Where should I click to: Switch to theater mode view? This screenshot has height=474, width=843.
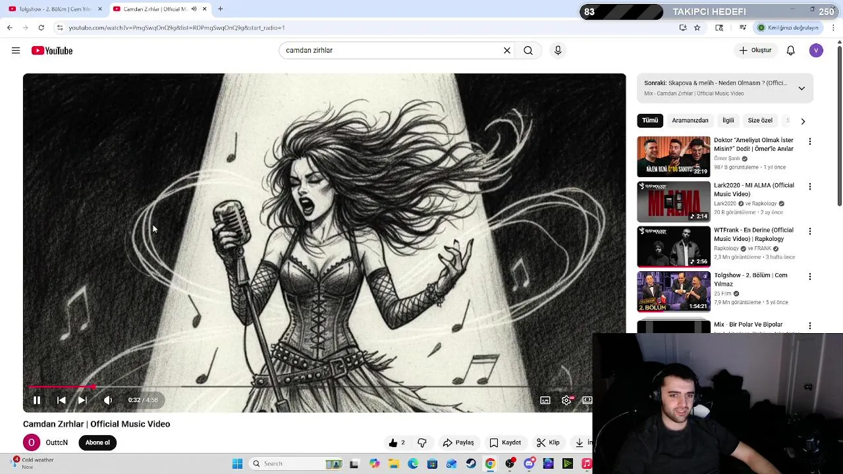tap(587, 400)
